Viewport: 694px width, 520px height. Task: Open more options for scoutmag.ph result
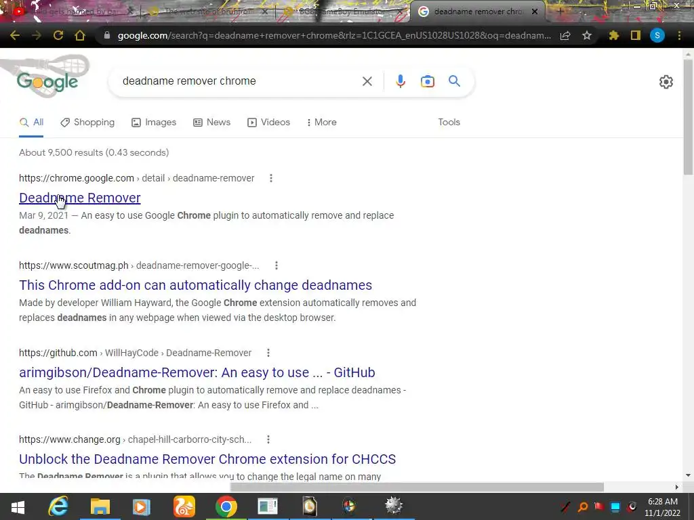pos(277,265)
